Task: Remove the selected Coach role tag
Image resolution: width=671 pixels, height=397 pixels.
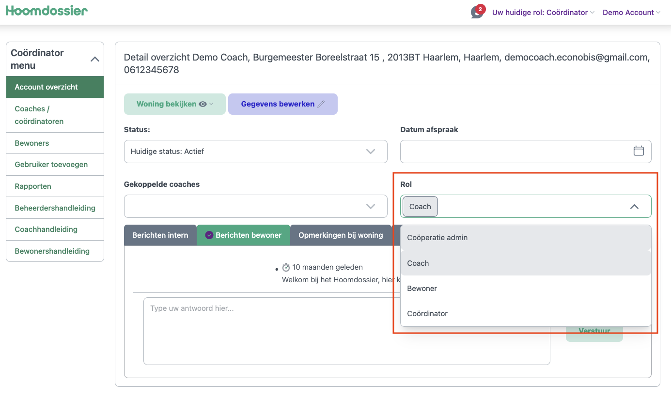Action: (x=420, y=207)
